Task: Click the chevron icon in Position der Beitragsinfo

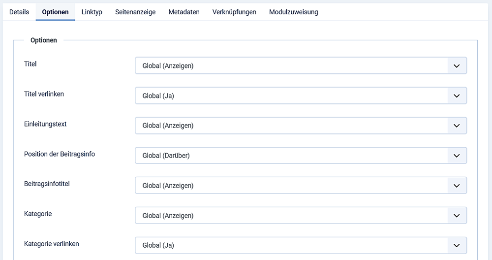Action: pos(457,156)
